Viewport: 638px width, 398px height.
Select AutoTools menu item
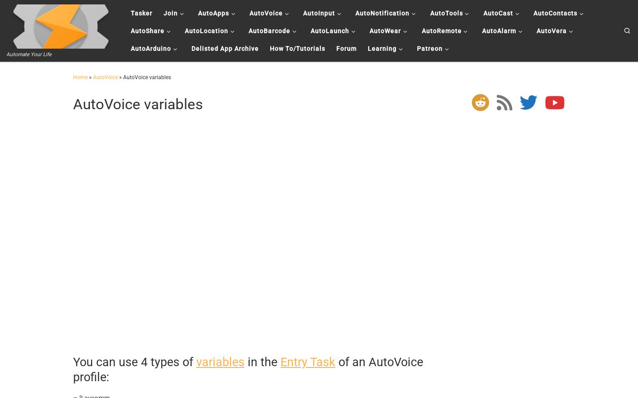pyautogui.click(x=447, y=13)
